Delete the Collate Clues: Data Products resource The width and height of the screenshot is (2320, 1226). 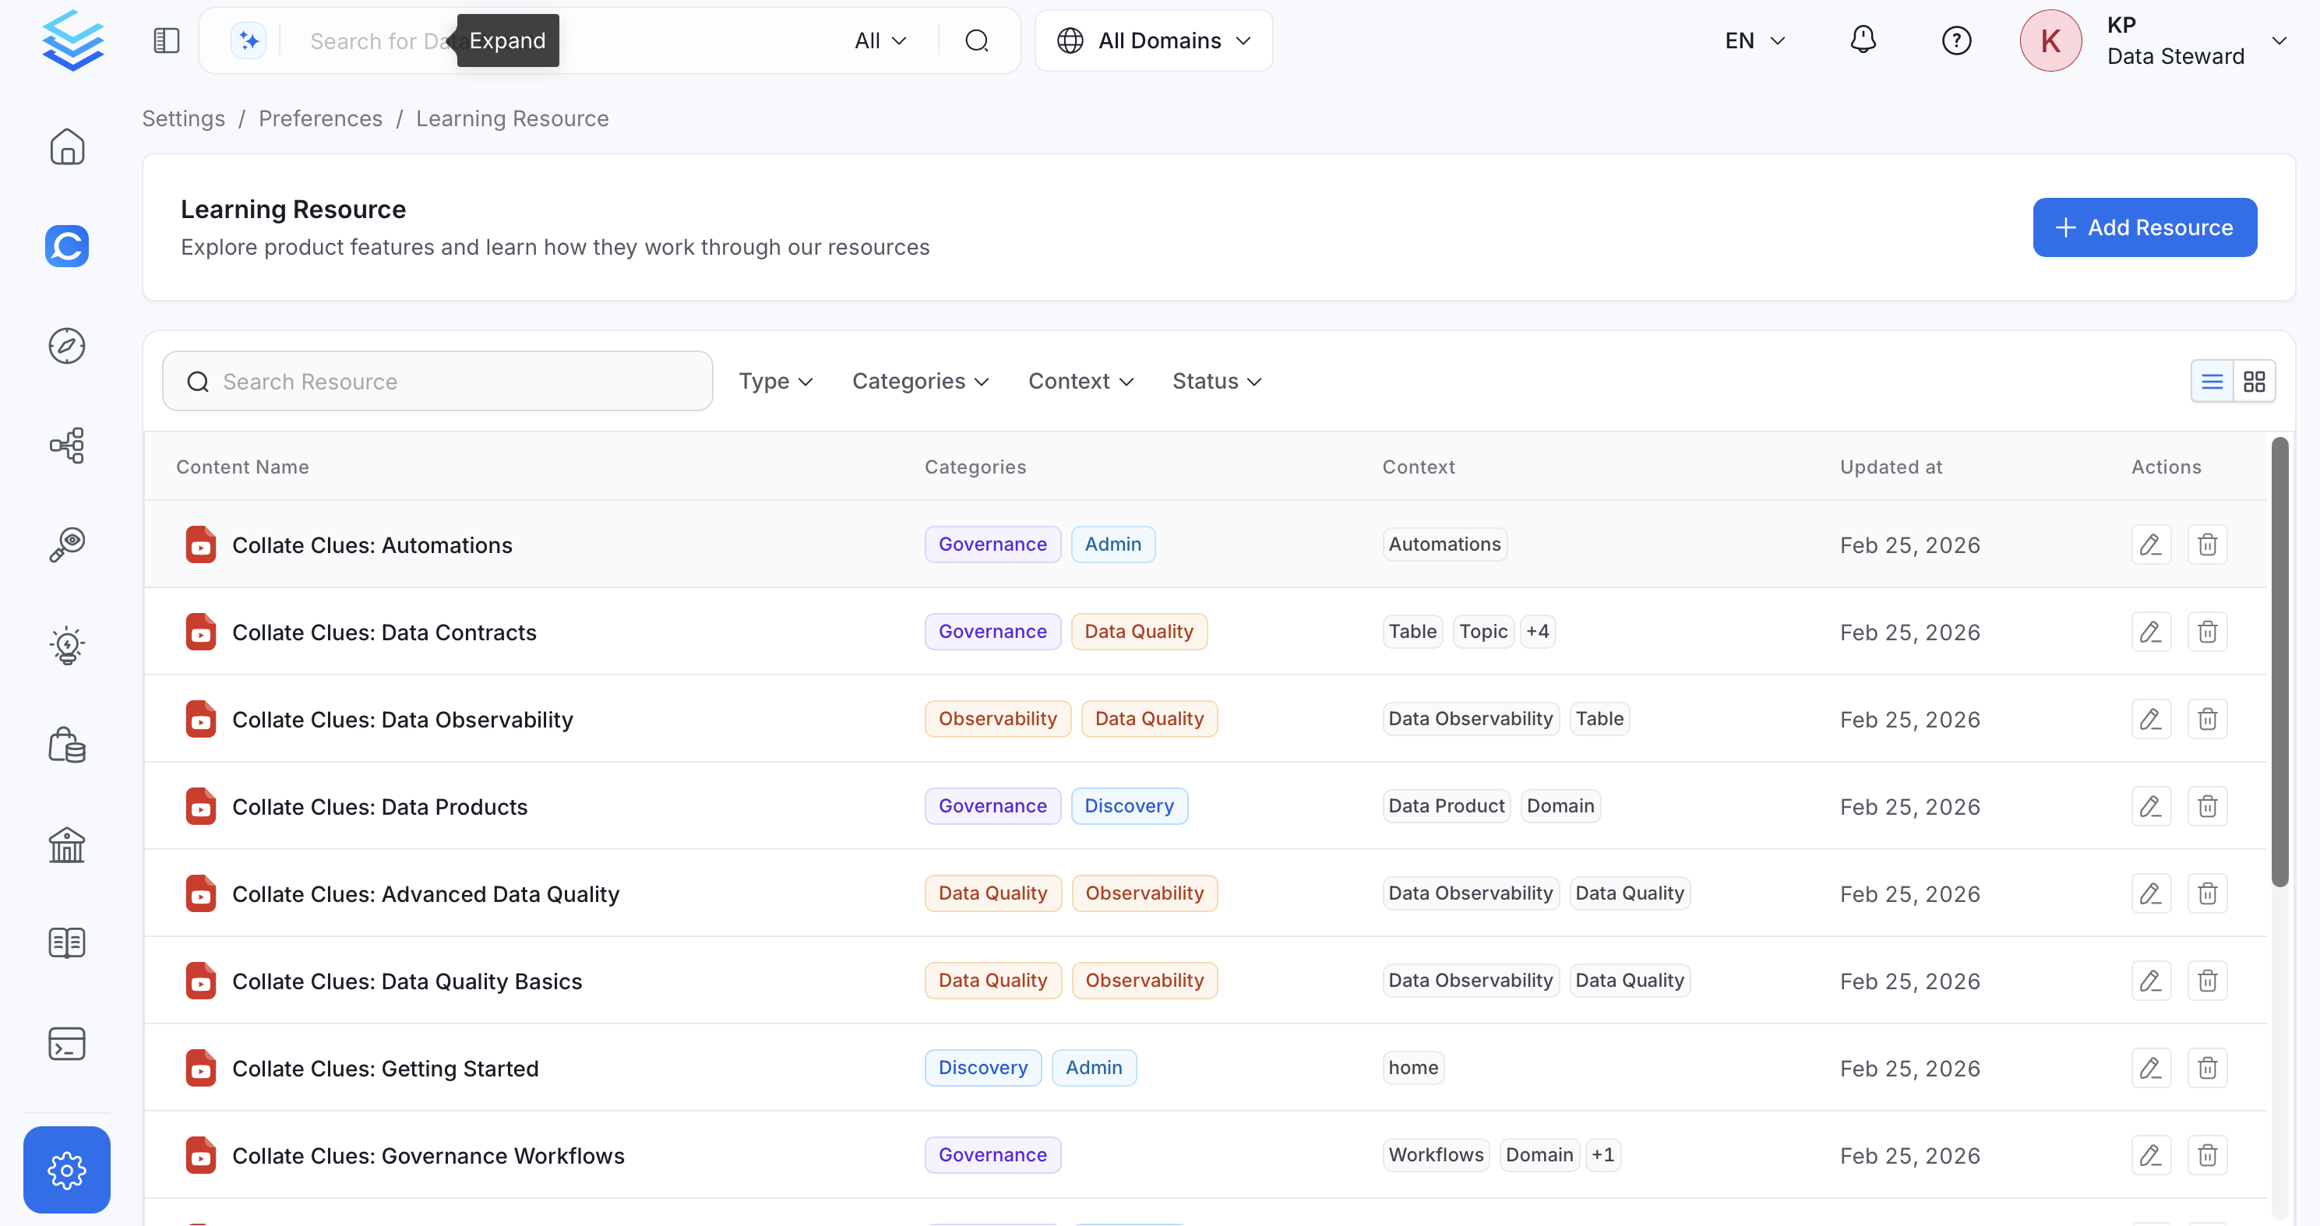tap(2207, 806)
